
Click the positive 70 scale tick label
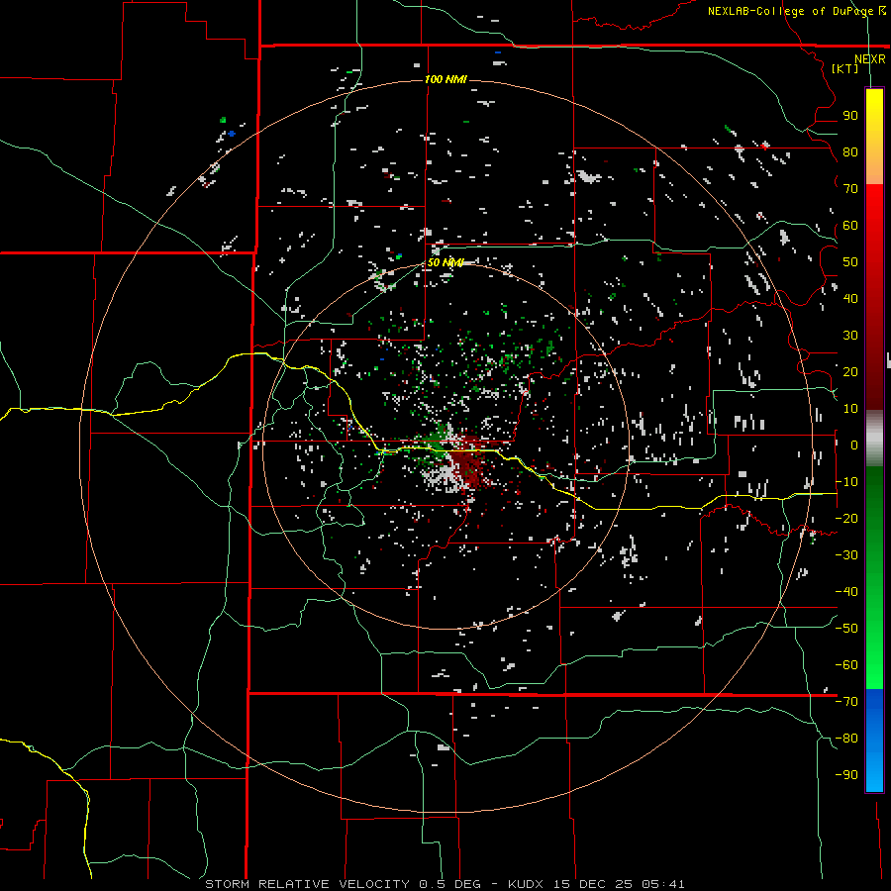(850, 189)
